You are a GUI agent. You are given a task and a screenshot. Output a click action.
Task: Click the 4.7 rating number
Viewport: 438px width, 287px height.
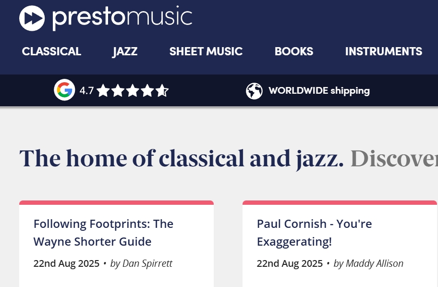[86, 90]
